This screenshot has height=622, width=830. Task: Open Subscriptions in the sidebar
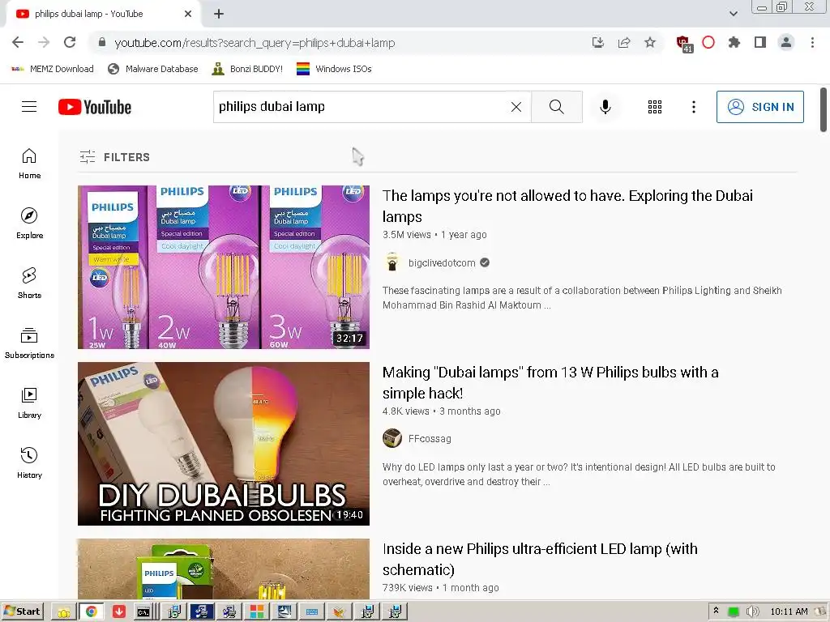pyautogui.click(x=30, y=343)
